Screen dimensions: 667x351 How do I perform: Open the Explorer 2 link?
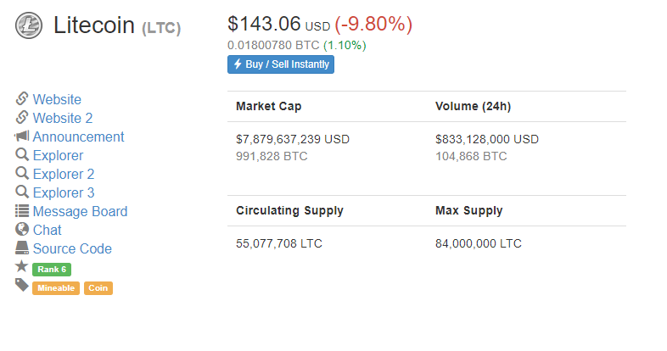click(x=64, y=174)
